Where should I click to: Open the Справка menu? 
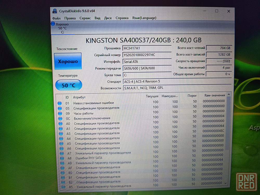122,18
